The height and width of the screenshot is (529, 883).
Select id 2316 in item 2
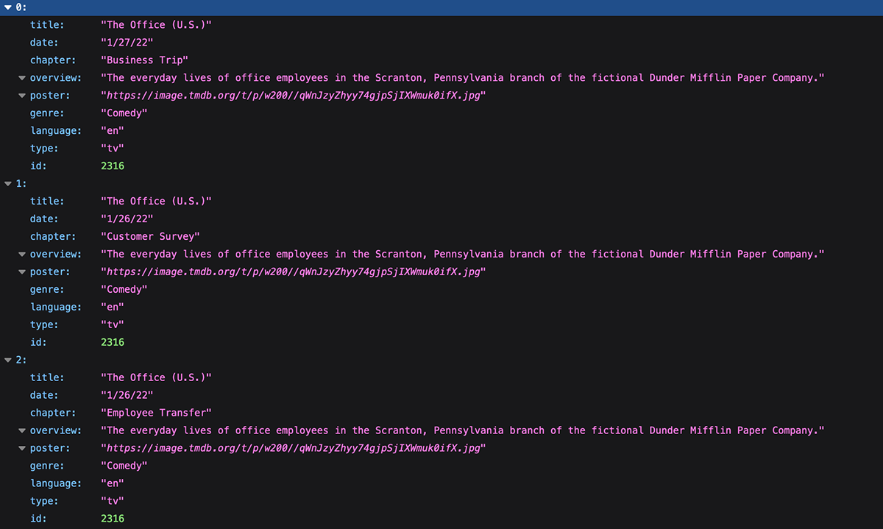[x=113, y=519]
